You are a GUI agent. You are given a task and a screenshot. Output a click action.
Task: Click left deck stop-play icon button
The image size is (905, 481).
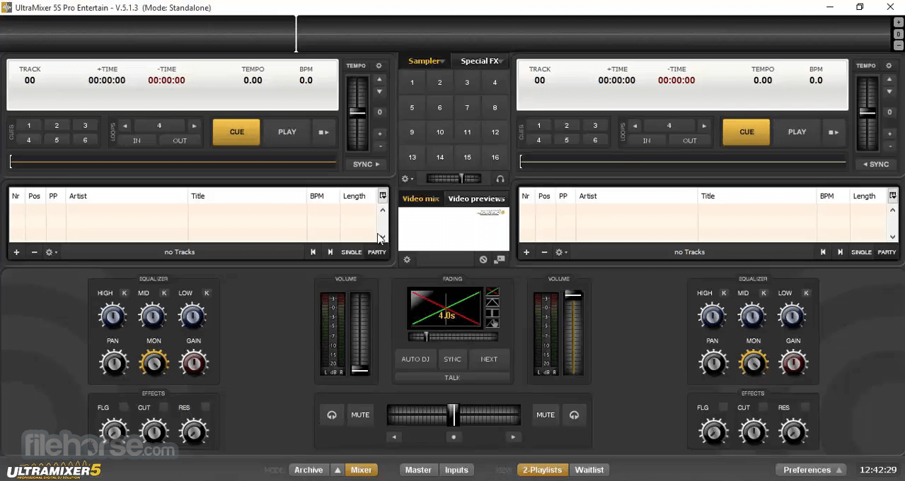coord(323,132)
